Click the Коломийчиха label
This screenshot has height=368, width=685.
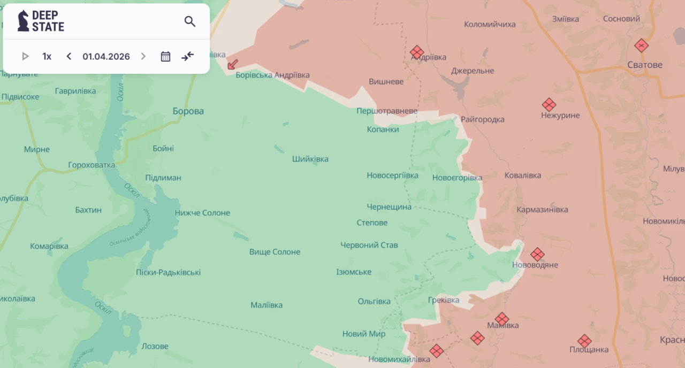point(490,24)
